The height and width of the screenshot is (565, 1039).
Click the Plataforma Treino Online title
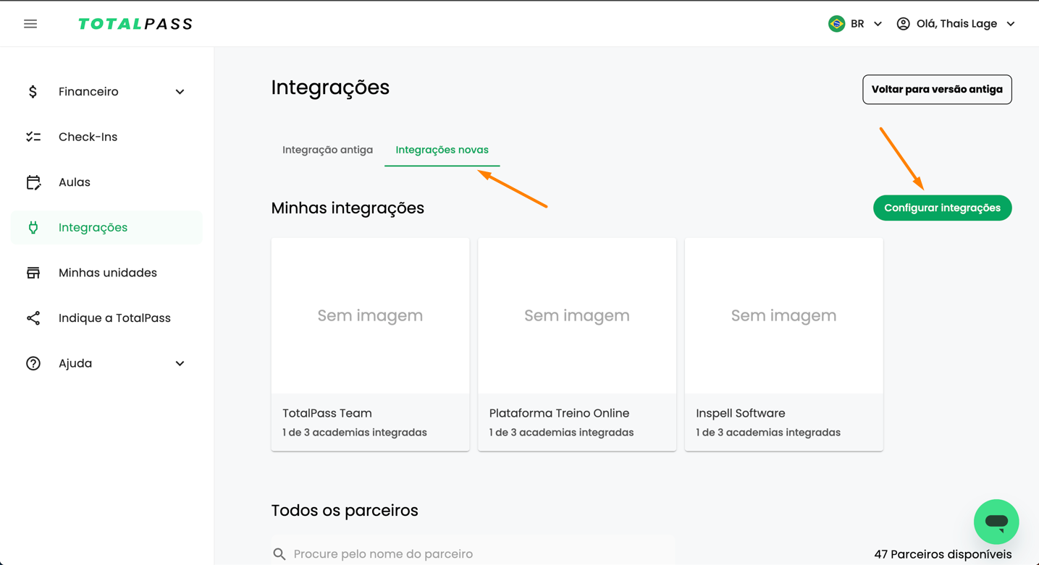point(559,413)
